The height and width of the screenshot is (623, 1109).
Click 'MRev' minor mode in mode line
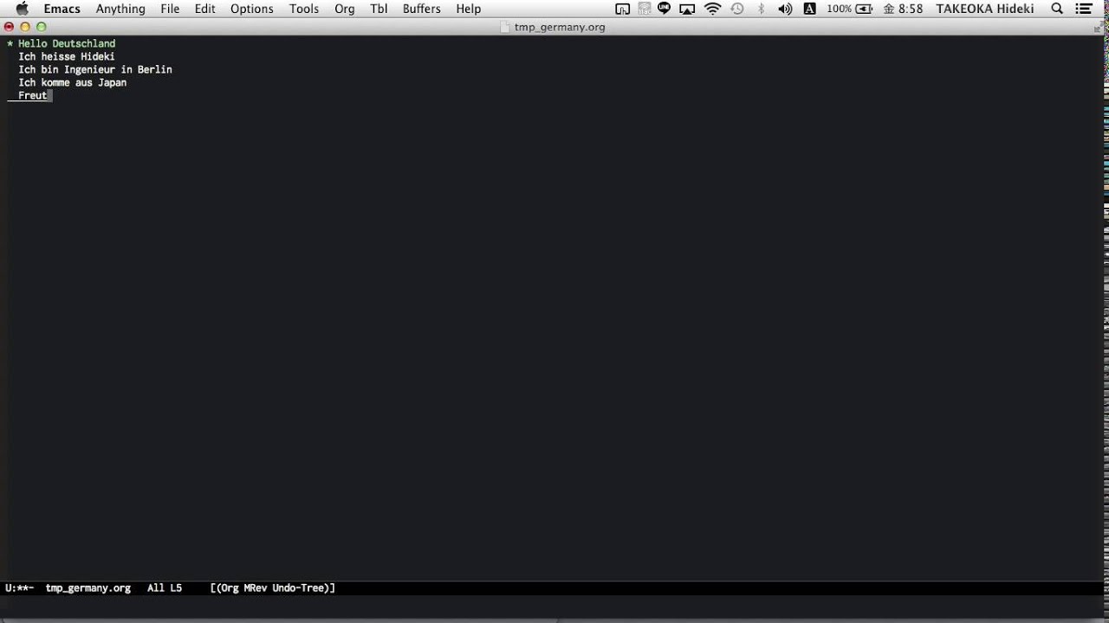click(256, 588)
